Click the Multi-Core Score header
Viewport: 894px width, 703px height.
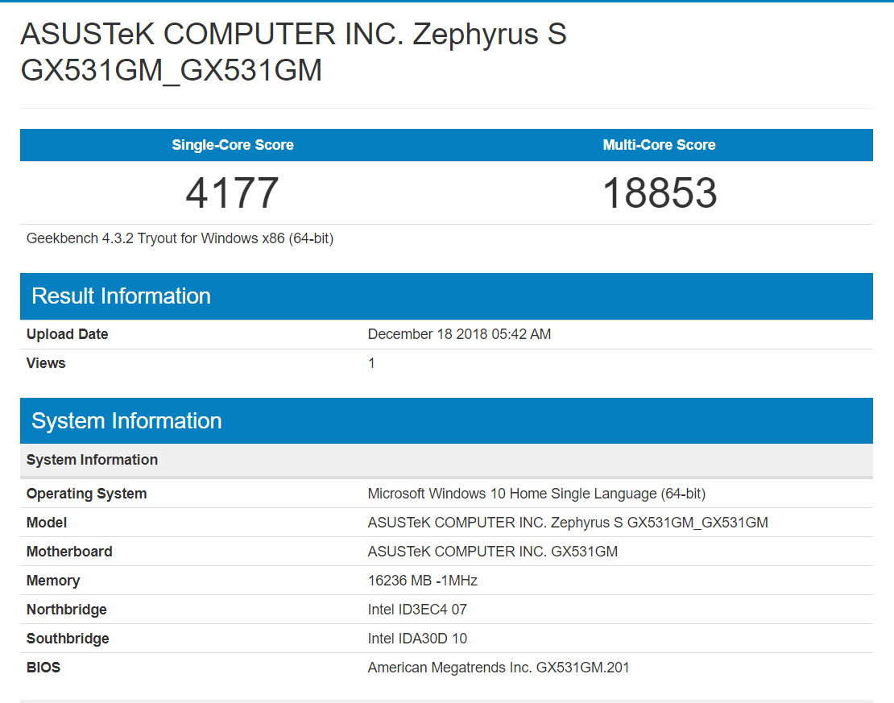(659, 145)
